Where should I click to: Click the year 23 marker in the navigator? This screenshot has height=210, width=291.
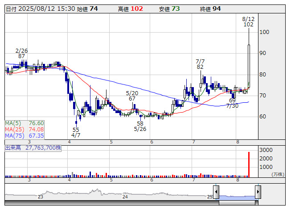40,197
